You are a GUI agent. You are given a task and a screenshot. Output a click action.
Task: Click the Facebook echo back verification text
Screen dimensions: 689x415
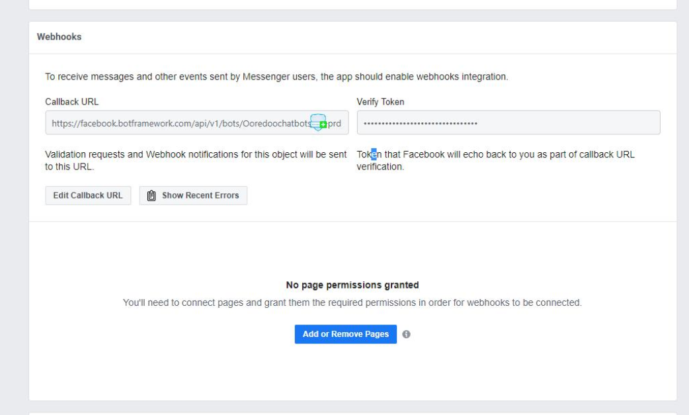[496, 161]
